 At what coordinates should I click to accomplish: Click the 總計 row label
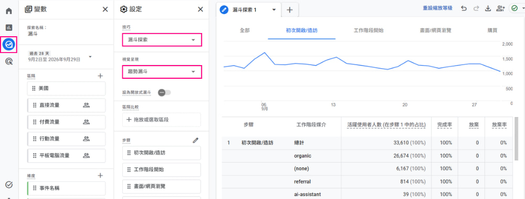(x=299, y=143)
